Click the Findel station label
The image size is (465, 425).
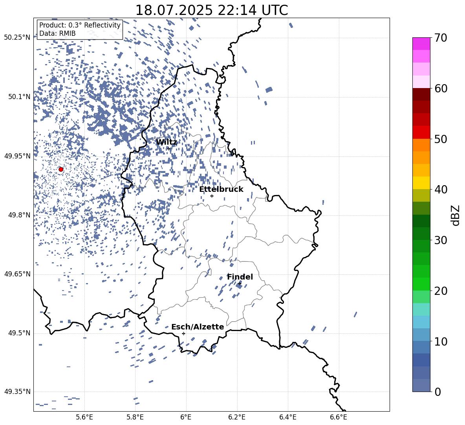point(240,277)
